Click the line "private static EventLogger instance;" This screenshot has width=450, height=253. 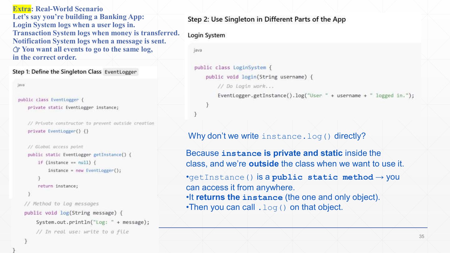click(x=73, y=107)
